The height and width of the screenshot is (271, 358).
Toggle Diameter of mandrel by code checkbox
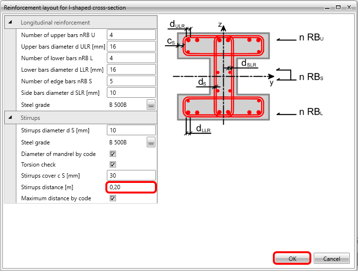pos(113,154)
